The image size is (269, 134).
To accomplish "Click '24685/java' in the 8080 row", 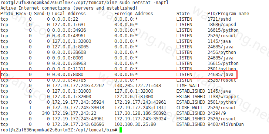I will click(221, 75).
